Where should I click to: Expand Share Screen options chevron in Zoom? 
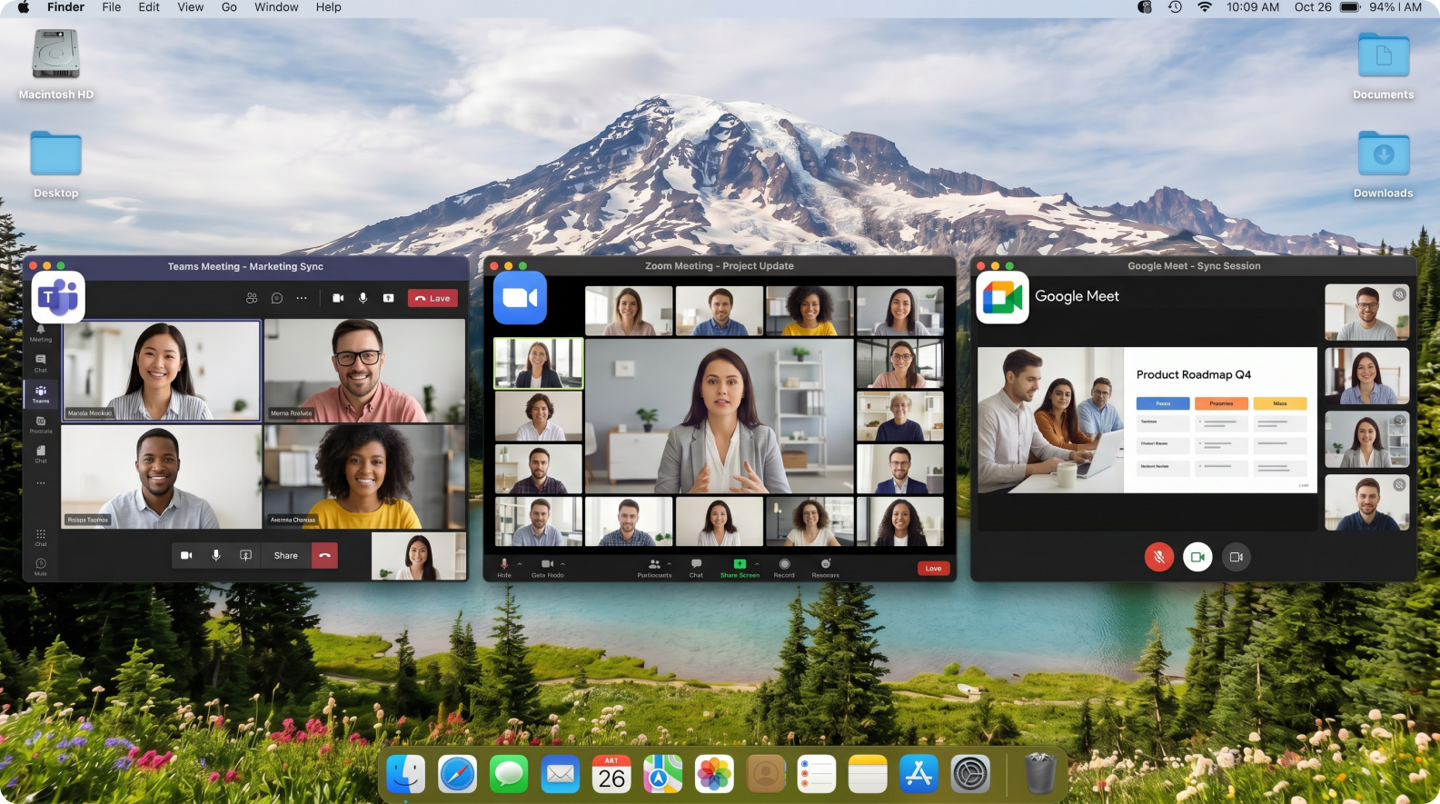coord(757,564)
